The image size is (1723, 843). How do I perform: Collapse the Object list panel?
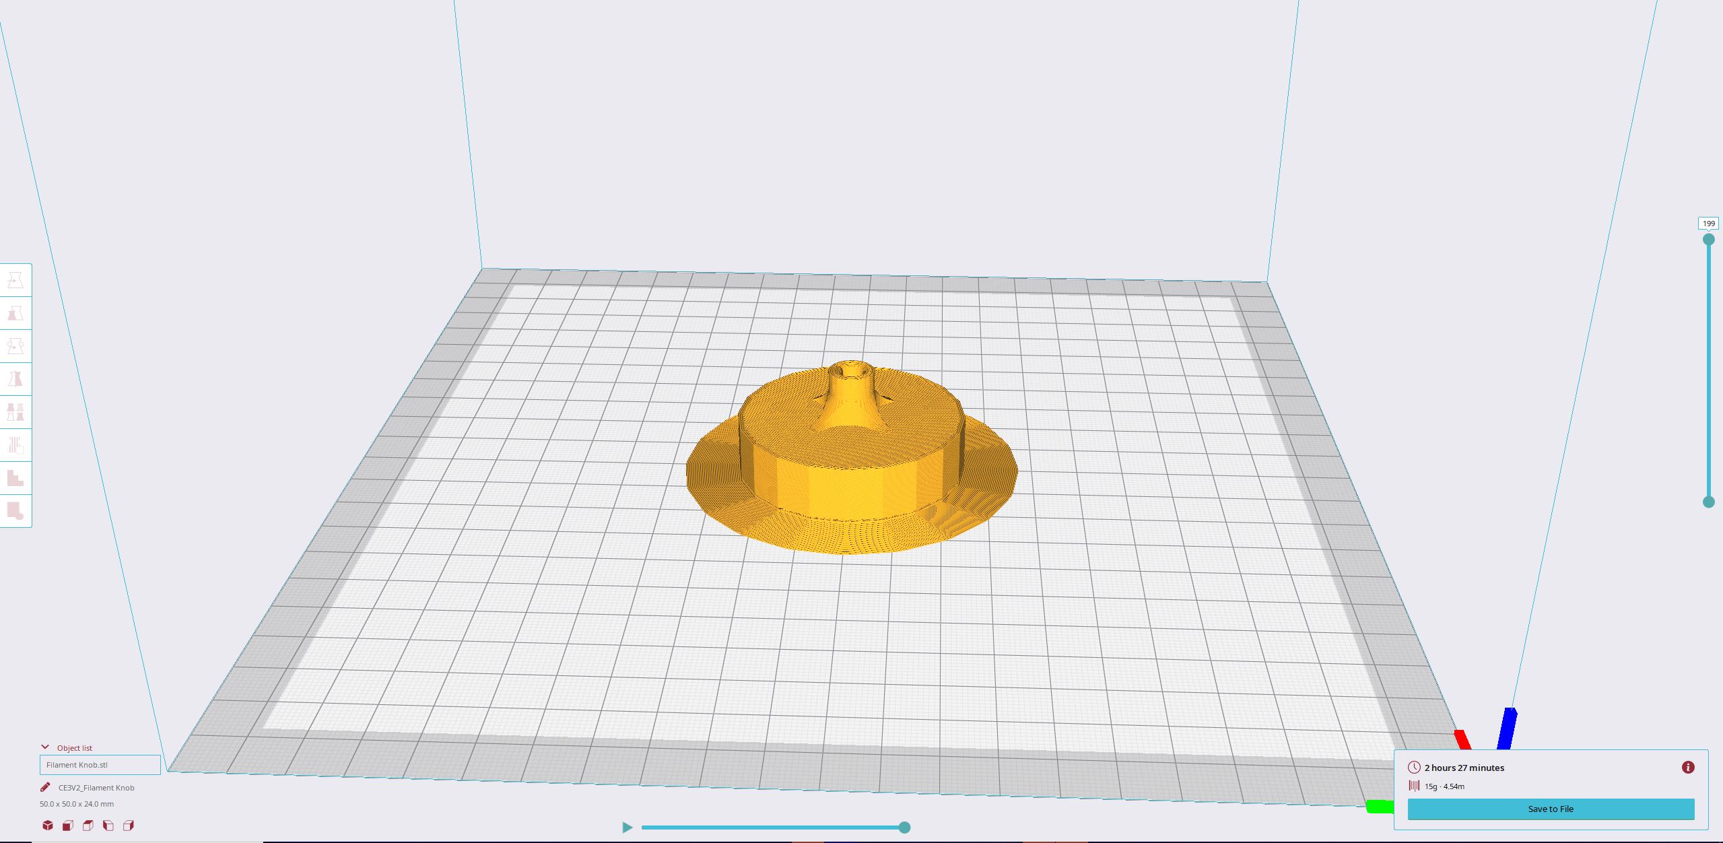click(44, 747)
